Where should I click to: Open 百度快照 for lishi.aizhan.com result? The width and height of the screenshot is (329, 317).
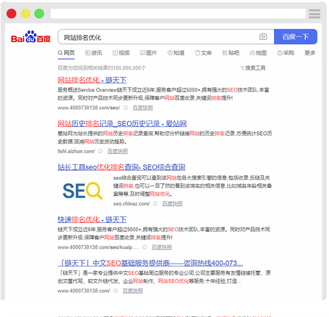tap(118, 151)
